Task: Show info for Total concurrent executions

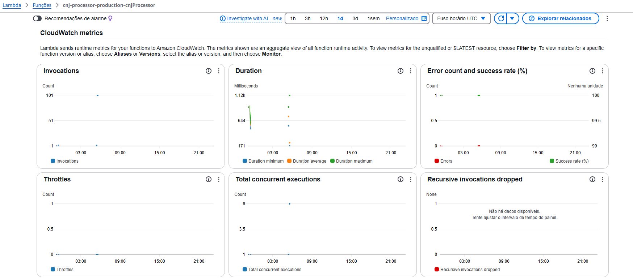Action: pyautogui.click(x=401, y=179)
